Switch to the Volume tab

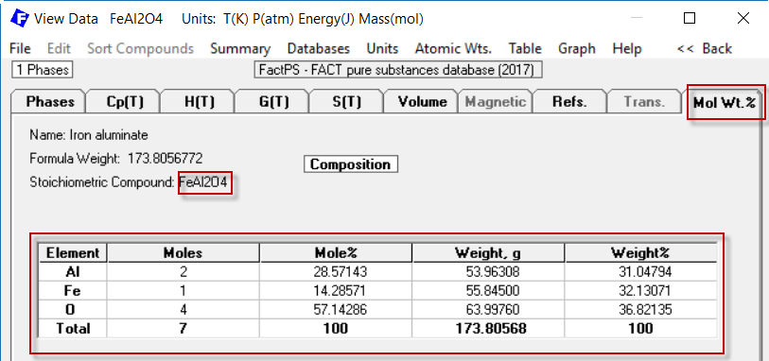(x=422, y=102)
